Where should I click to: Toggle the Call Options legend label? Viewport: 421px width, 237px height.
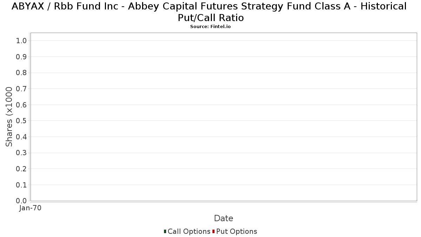(189, 231)
